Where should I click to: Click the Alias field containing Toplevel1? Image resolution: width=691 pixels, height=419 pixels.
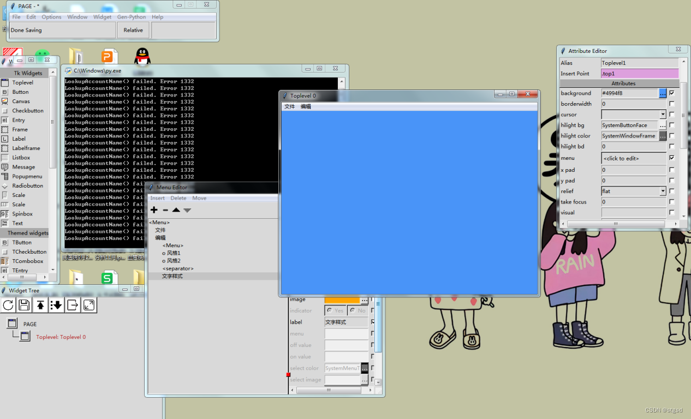click(640, 63)
